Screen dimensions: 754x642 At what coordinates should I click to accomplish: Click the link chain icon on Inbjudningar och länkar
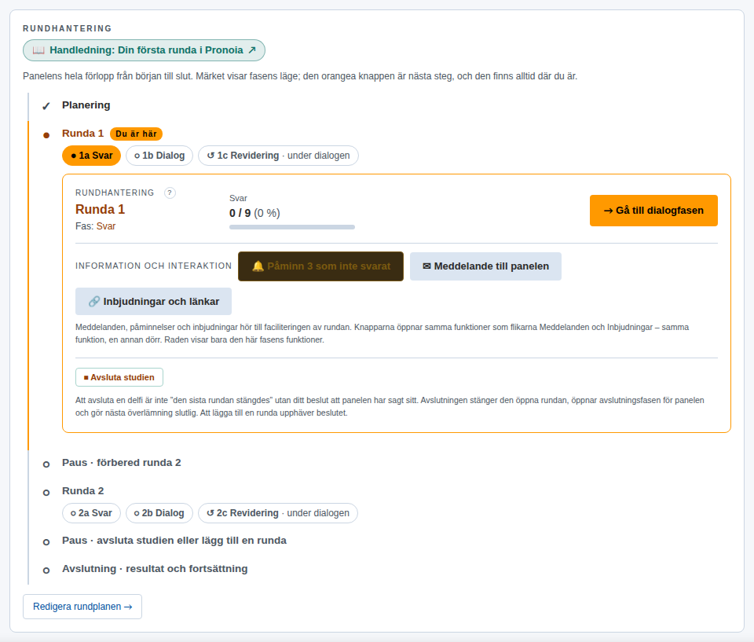pos(94,301)
